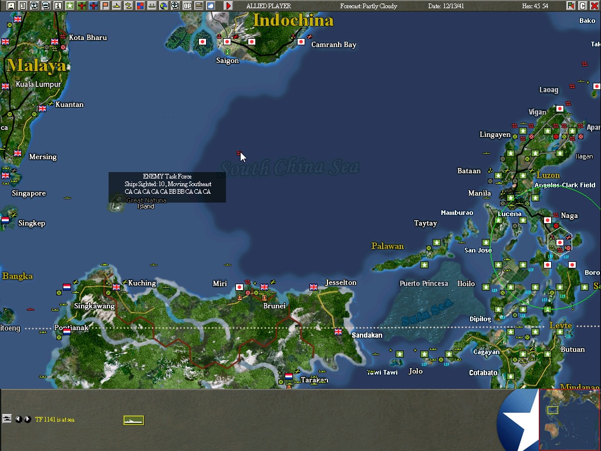
Task: Click the Brunei map label
Action: coord(275,306)
